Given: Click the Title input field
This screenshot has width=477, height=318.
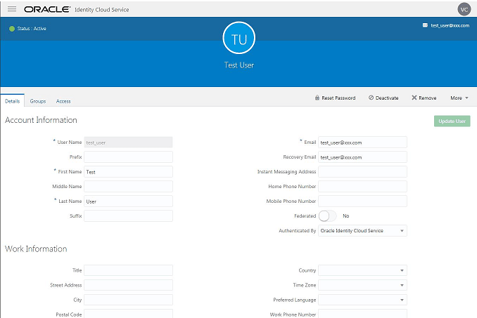Looking at the screenshot, I should coord(128,270).
